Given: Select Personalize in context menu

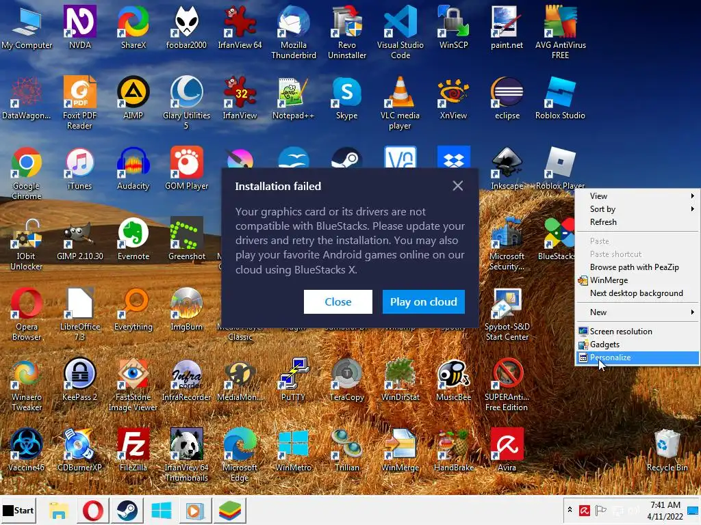Looking at the screenshot, I should tap(638, 357).
